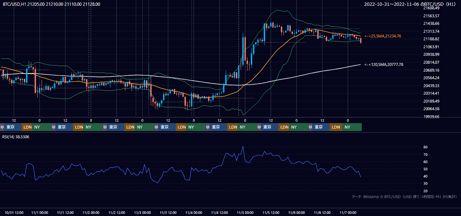
Task: Select the 11/2 12:00 date label
Action: (117, 212)
